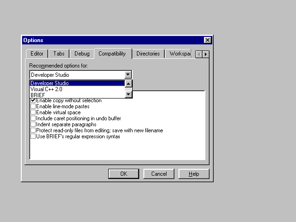
Task: Click the OK button
Action: pyautogui.click(x=123, y=174)
